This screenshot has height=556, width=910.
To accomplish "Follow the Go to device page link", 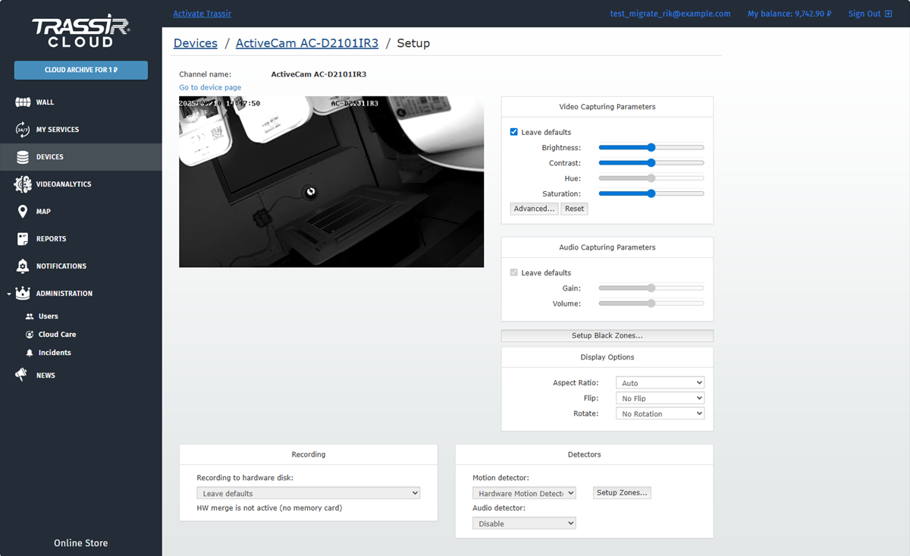I will click(210, 87).
